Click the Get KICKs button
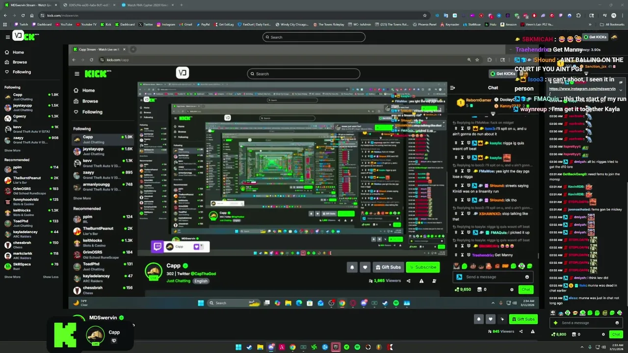The image size is (628, 353). tap(595, 37)
